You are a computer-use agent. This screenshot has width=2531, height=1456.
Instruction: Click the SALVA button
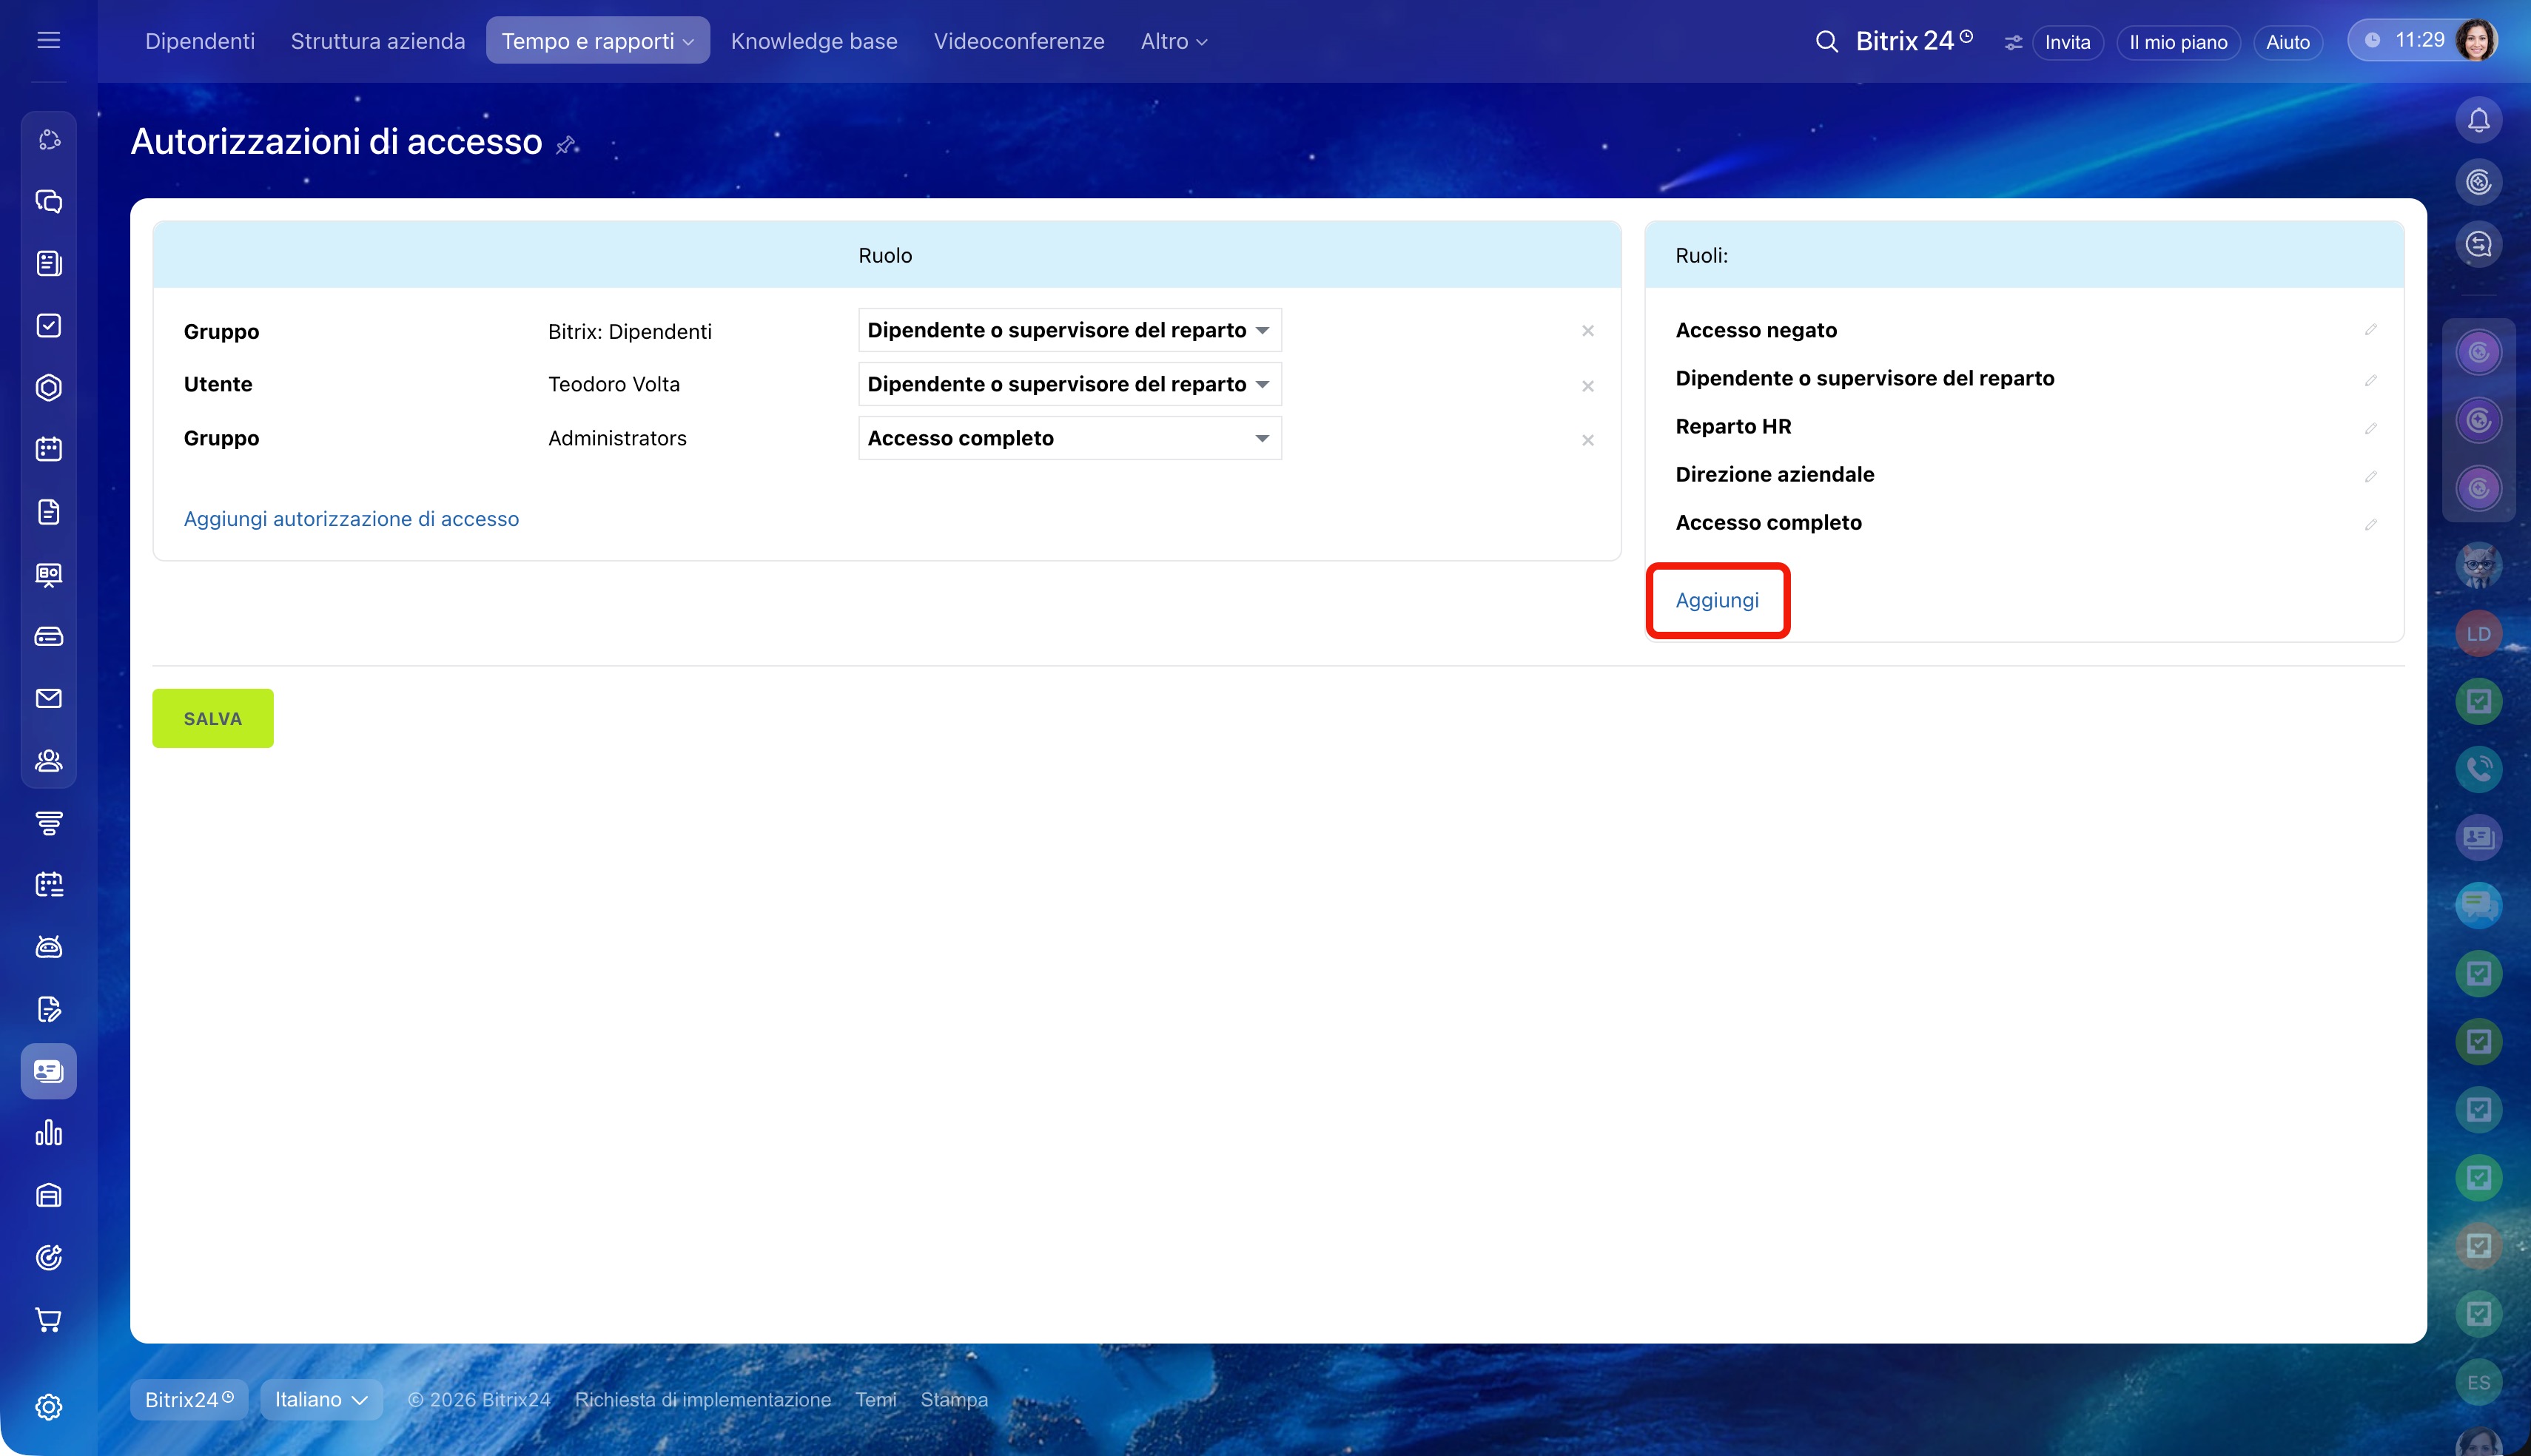212,718
